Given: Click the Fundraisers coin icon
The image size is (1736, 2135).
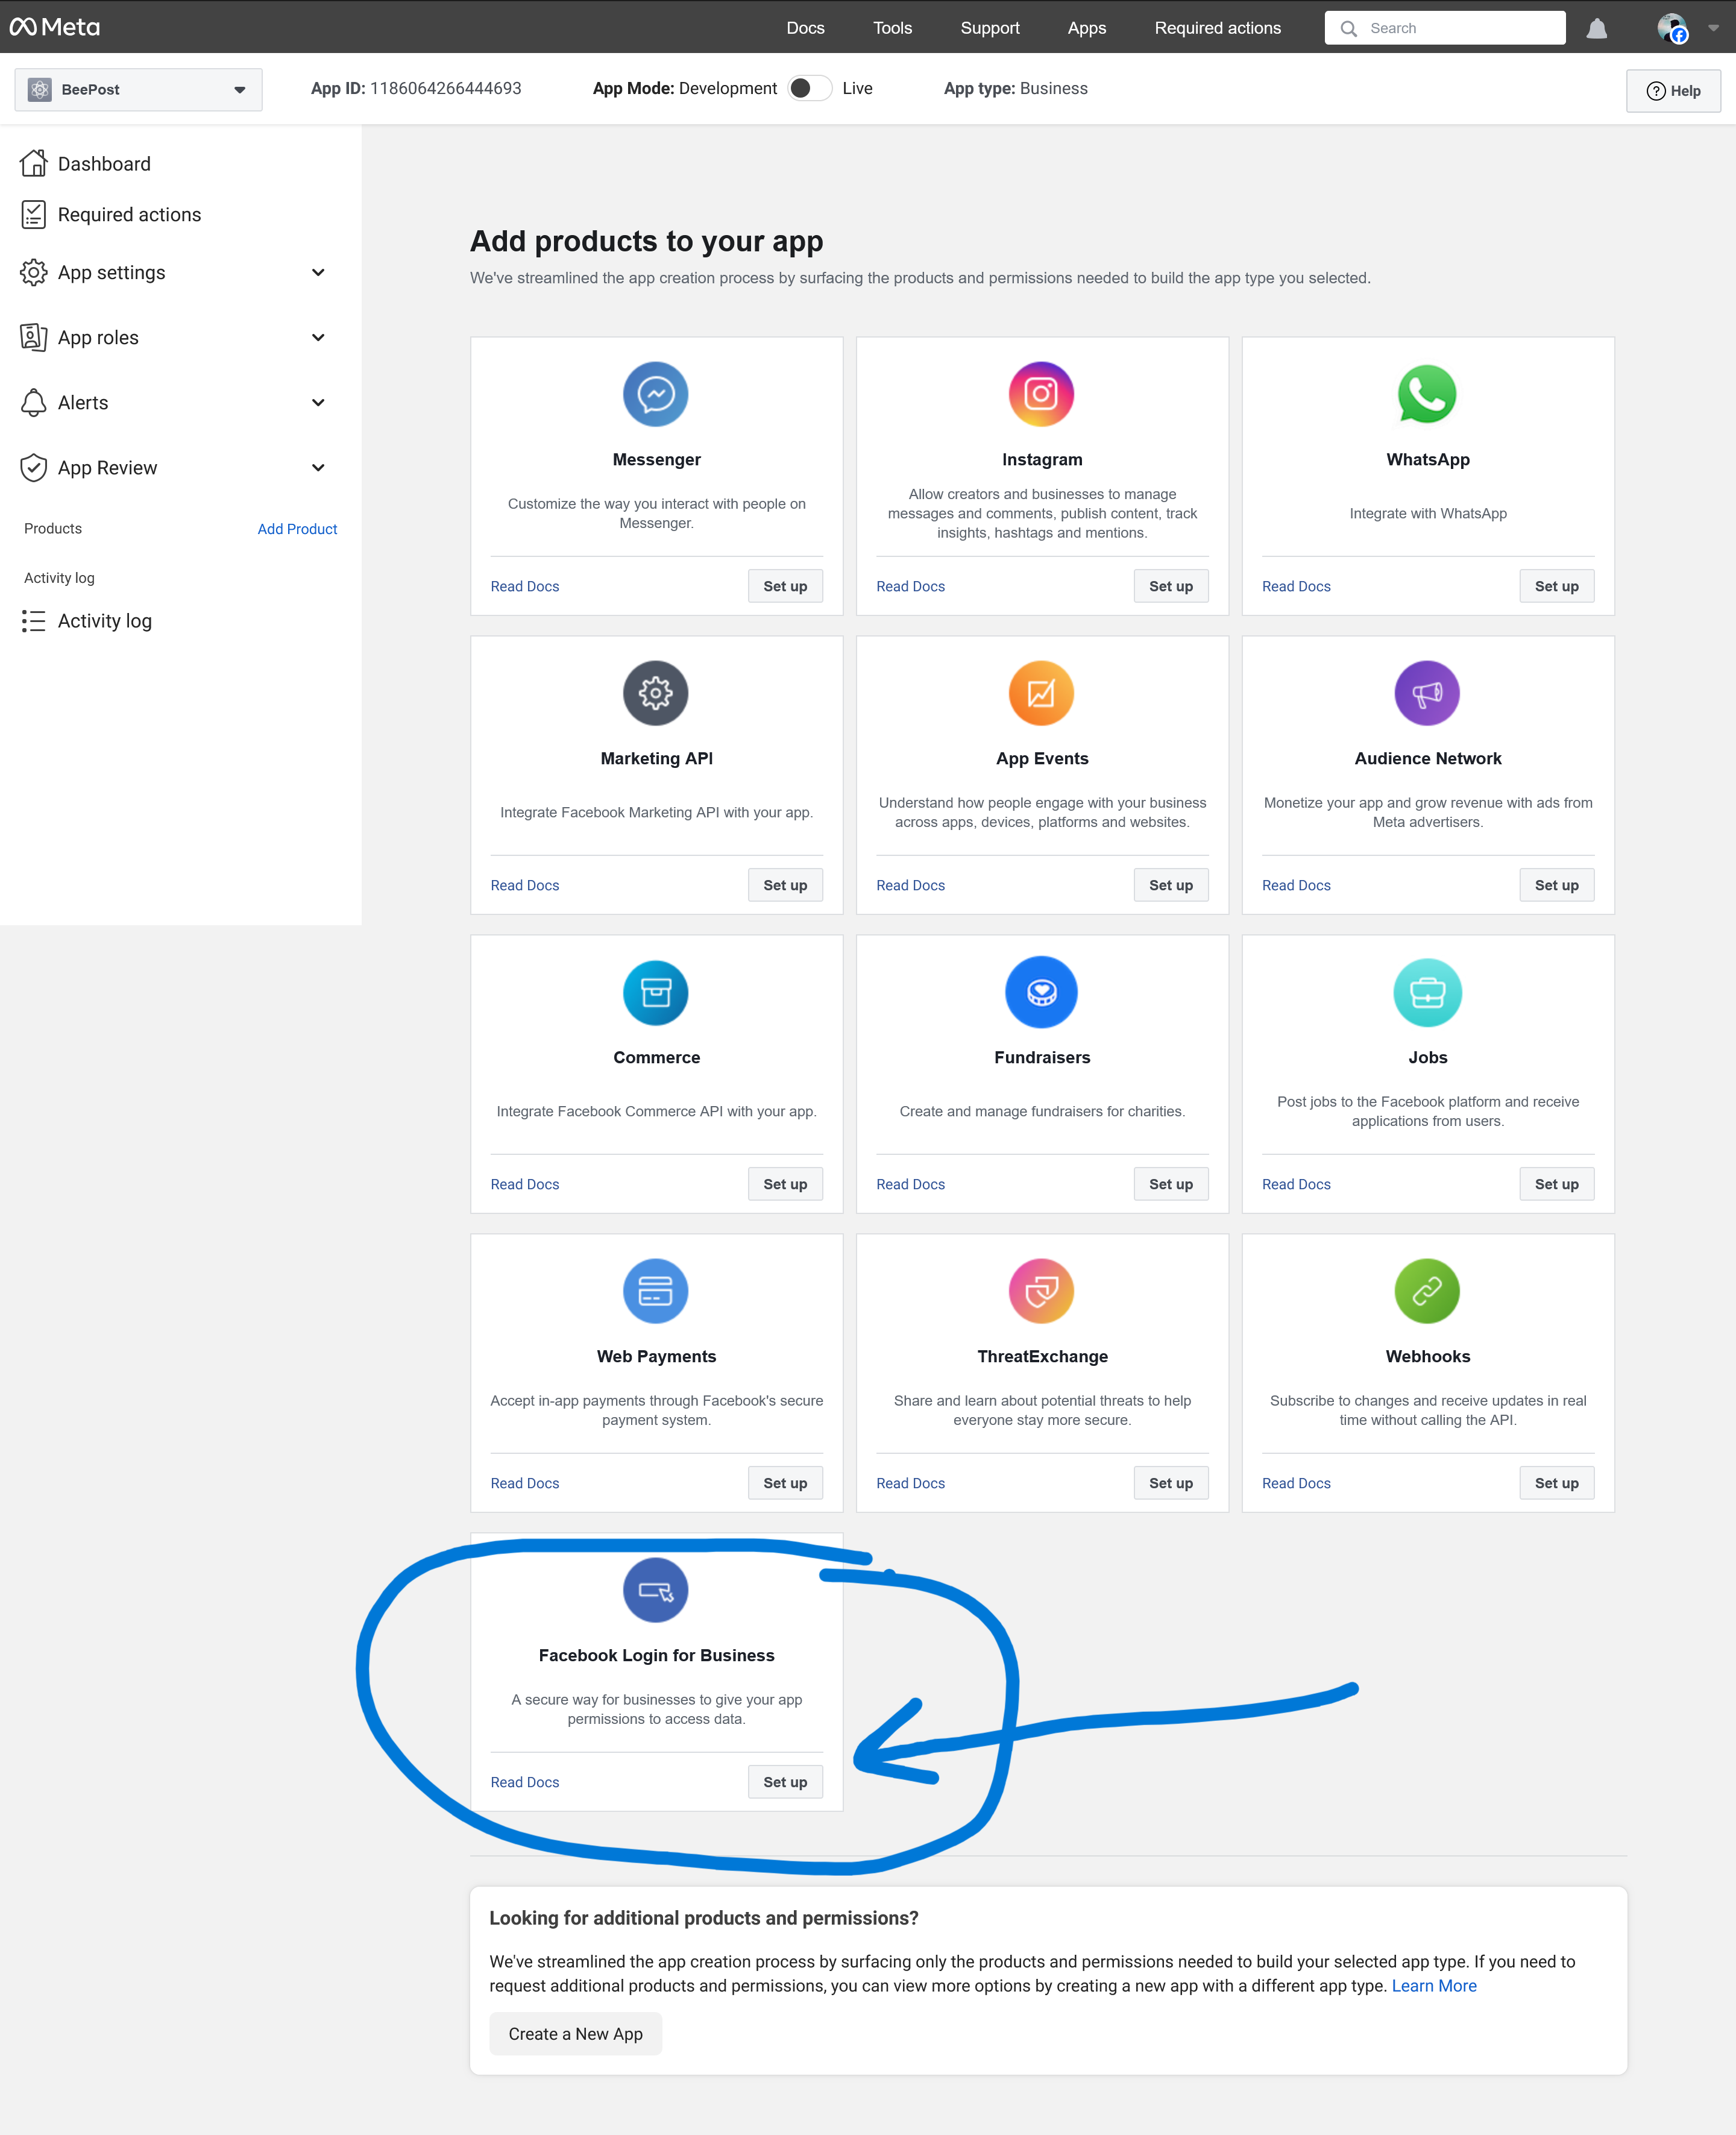Looking at the screenshot, I should coord(1041,992).
